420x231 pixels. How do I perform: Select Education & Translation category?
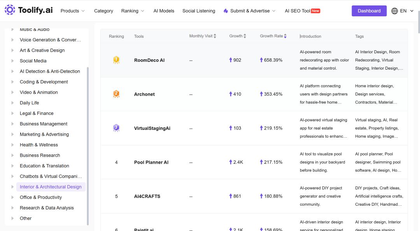pos(44,166)
